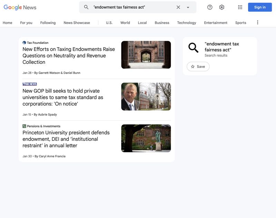The image size is (276, 218).
Task: Open the Princeton University president article
Action: tap(66, 139)
